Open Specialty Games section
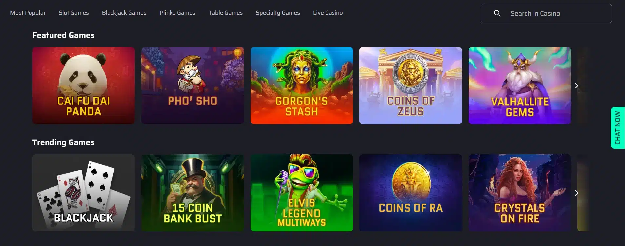The height and width of the screenshot is (246, 625). [x=278, y=13]
